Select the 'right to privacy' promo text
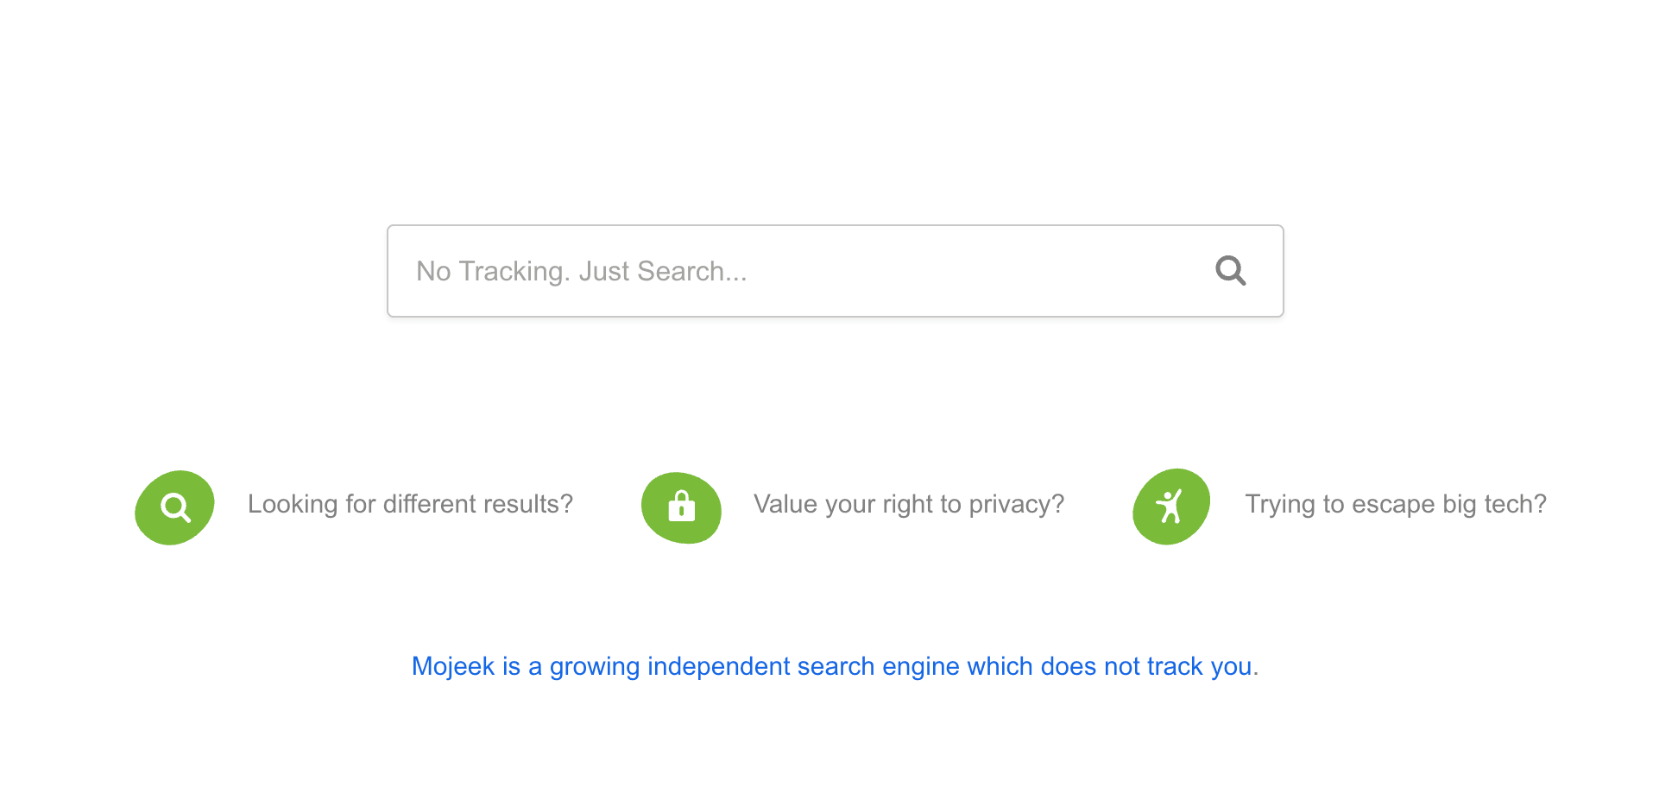Screen dimensions: 1659x787 909,504
